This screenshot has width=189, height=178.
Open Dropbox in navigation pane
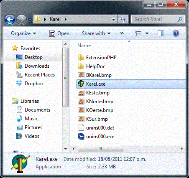click(34, 84)
